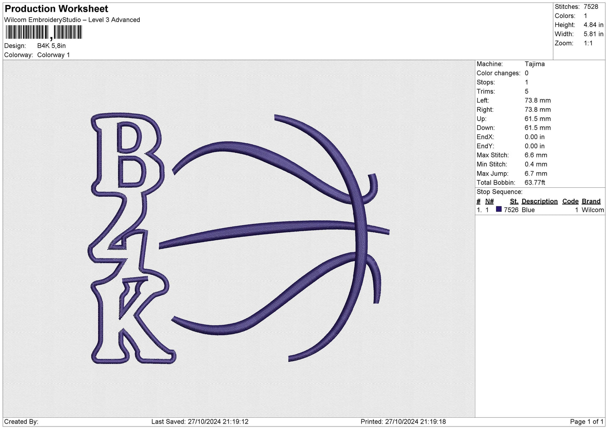608x429 pixels.
Task: Click the 'Colorway 1' value
Action: click(x=53, y=55)
